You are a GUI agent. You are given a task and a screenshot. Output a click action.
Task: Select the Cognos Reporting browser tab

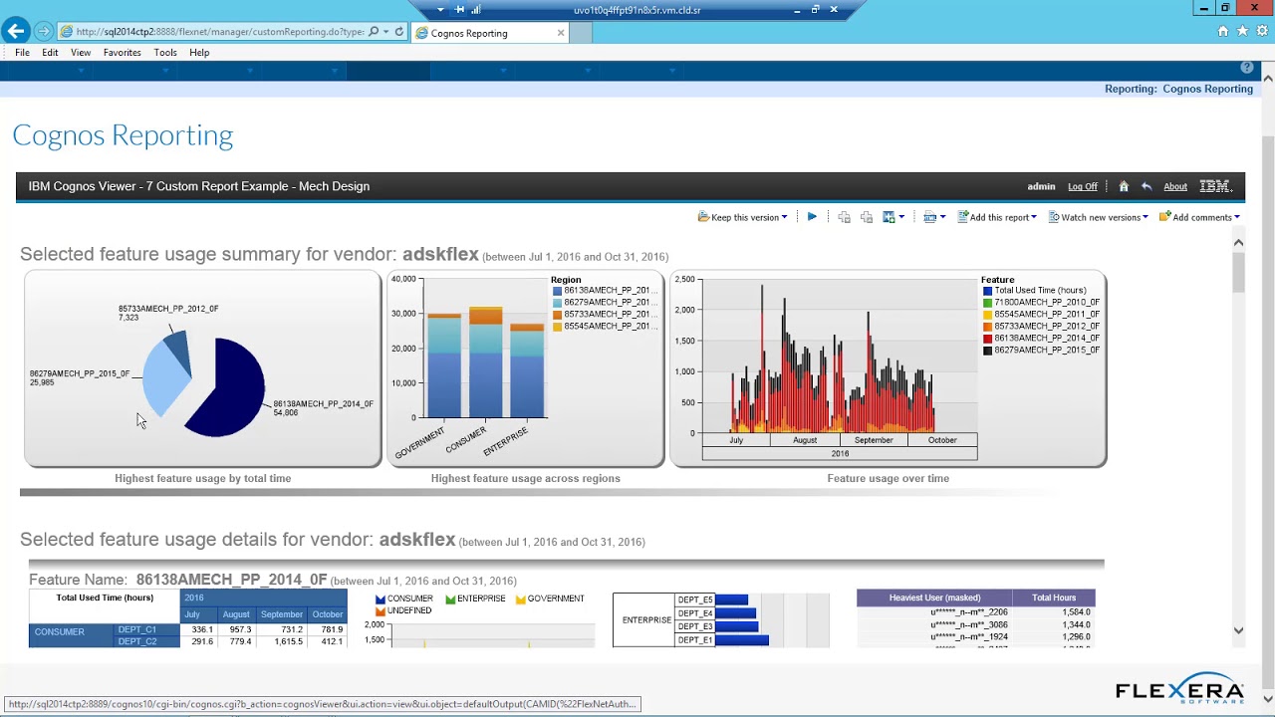[x=489, y=33]
